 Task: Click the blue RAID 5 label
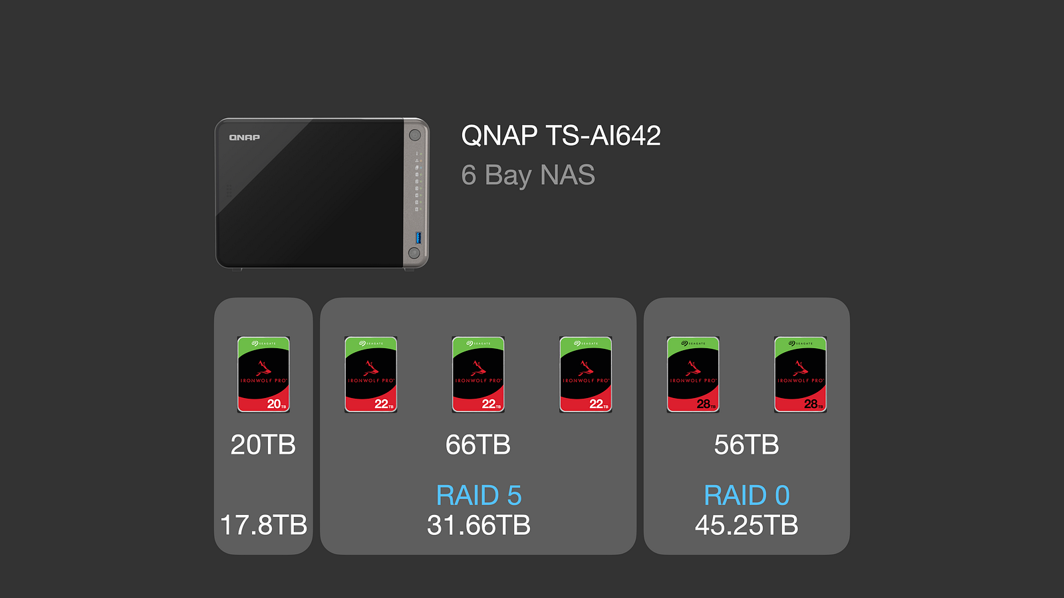point(478,496)
